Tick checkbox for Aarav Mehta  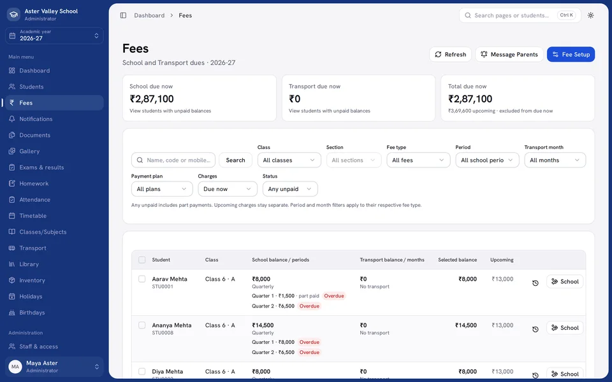[x=142, y=279]
